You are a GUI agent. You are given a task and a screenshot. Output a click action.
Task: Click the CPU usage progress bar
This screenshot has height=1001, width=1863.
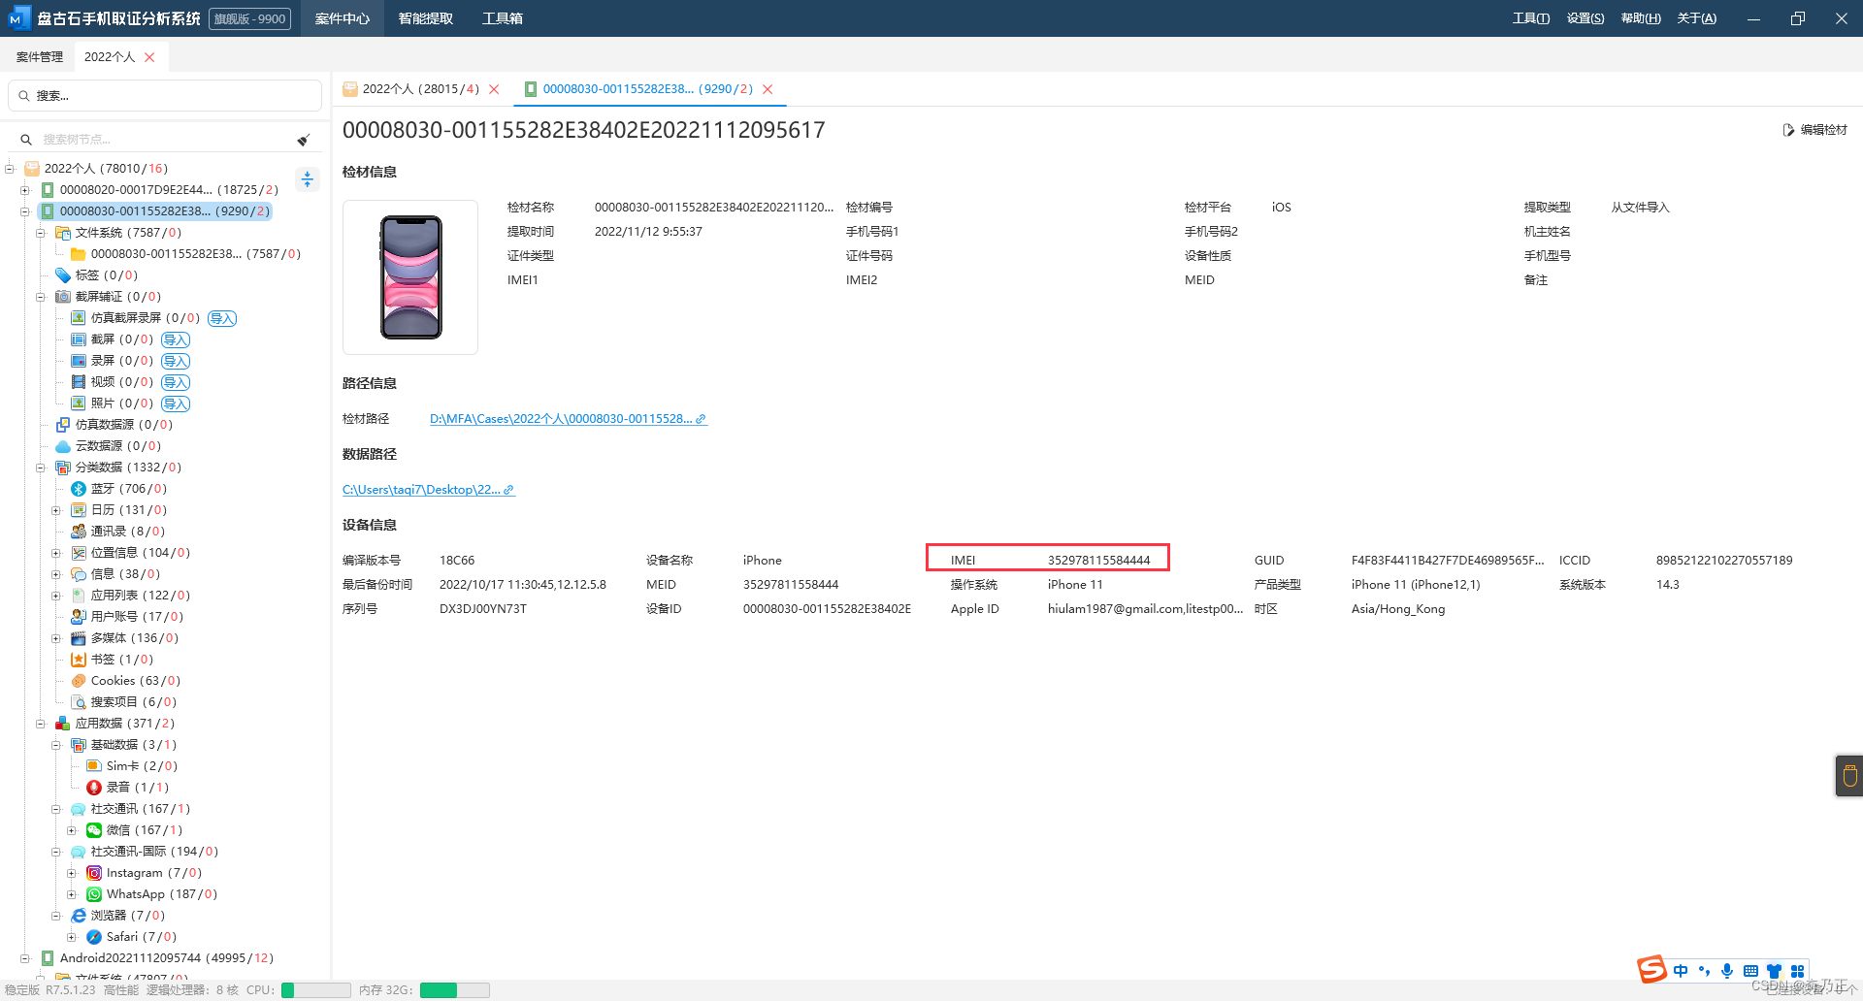[316, 990]
